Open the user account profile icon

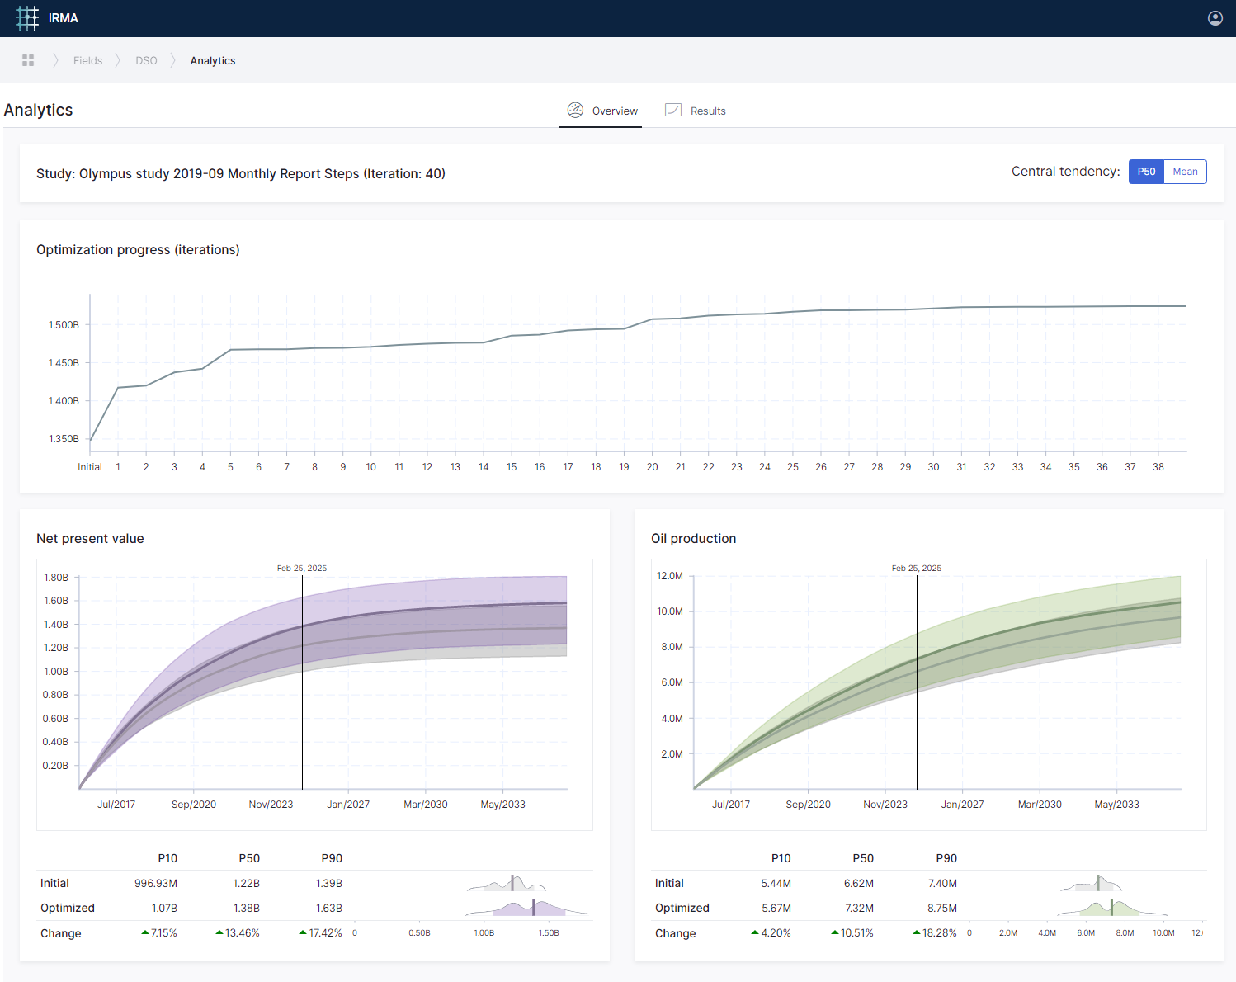(x=1215, y=18)
